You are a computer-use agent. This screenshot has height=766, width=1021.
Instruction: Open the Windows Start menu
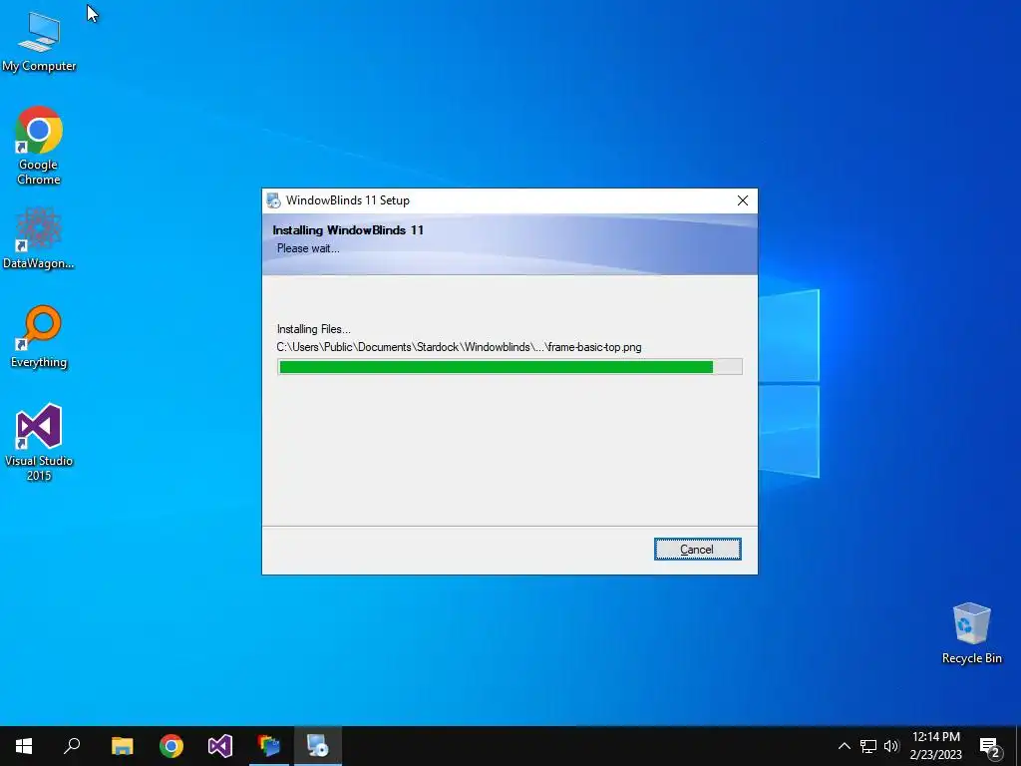point(24,746)
